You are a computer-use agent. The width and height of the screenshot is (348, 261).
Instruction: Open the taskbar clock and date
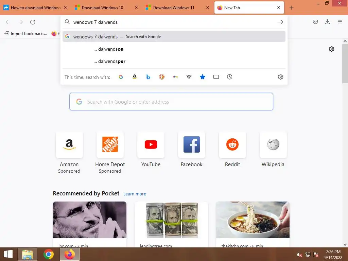(333, 255)
